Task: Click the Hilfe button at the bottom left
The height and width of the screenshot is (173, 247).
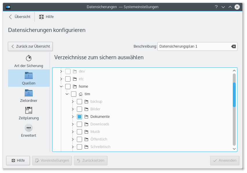Action: pyautogui.click(x=18, y=161)
